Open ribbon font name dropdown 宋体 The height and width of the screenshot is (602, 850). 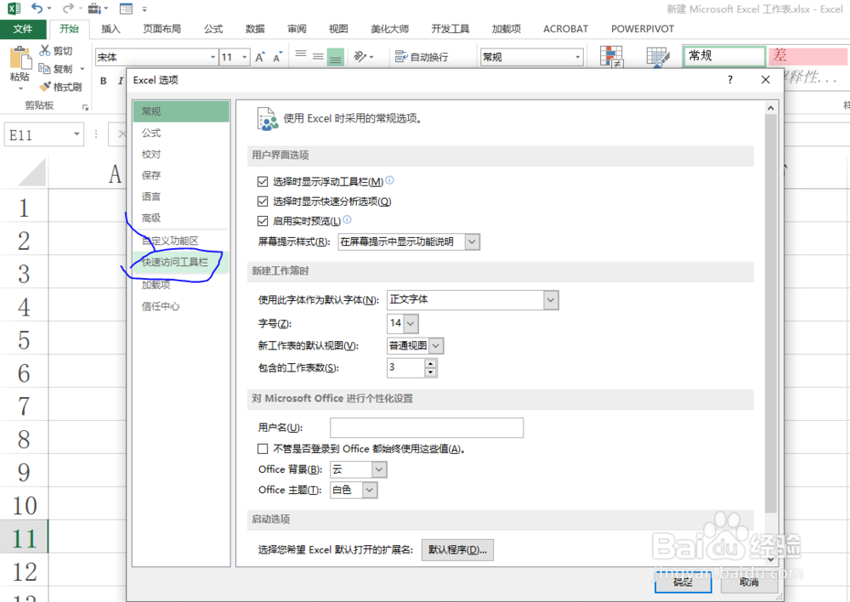212,57
